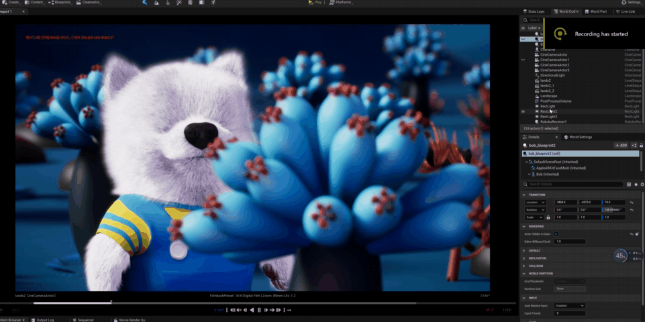The height and width of the screenshot is (322, 645).
Task: Jump to the start of sequence
Action: [x=233, y=310]
